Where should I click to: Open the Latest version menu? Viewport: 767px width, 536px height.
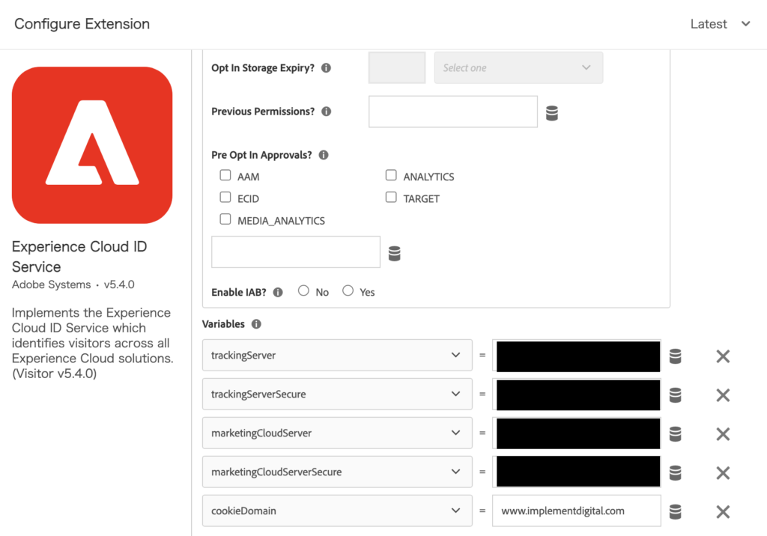720,23
